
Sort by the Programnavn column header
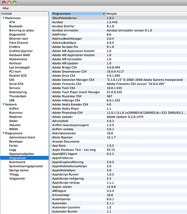pyautogui.click(x=78, y=14)
